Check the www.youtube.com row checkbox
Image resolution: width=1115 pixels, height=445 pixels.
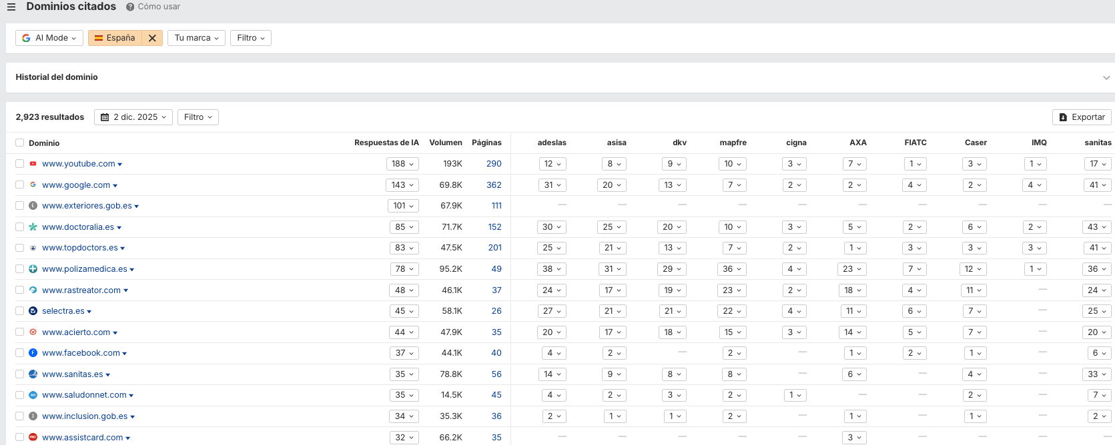coord(19,164)
